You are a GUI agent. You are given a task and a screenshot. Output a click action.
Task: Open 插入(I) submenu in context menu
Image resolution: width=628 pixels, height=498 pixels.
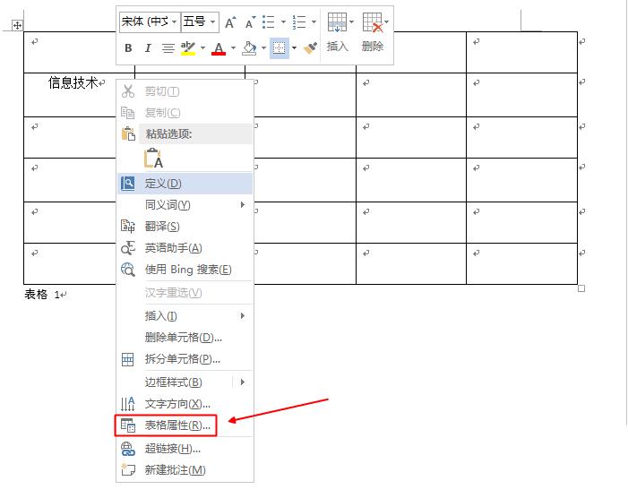click(185, 316)
